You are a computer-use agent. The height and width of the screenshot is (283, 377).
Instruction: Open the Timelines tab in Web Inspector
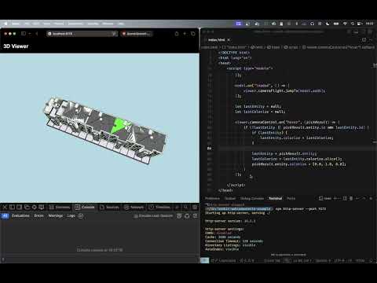(159, 208)
